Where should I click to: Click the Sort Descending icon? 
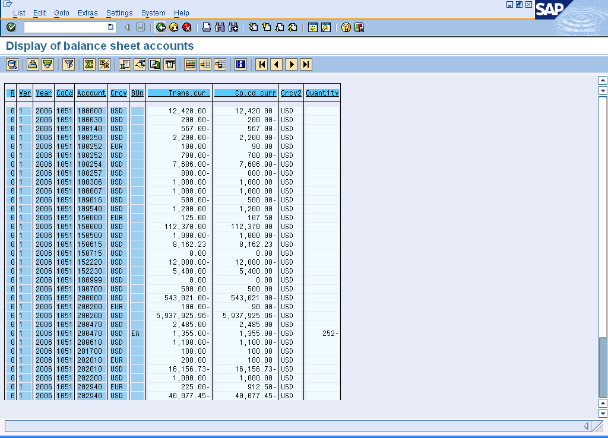pos(47,64)
